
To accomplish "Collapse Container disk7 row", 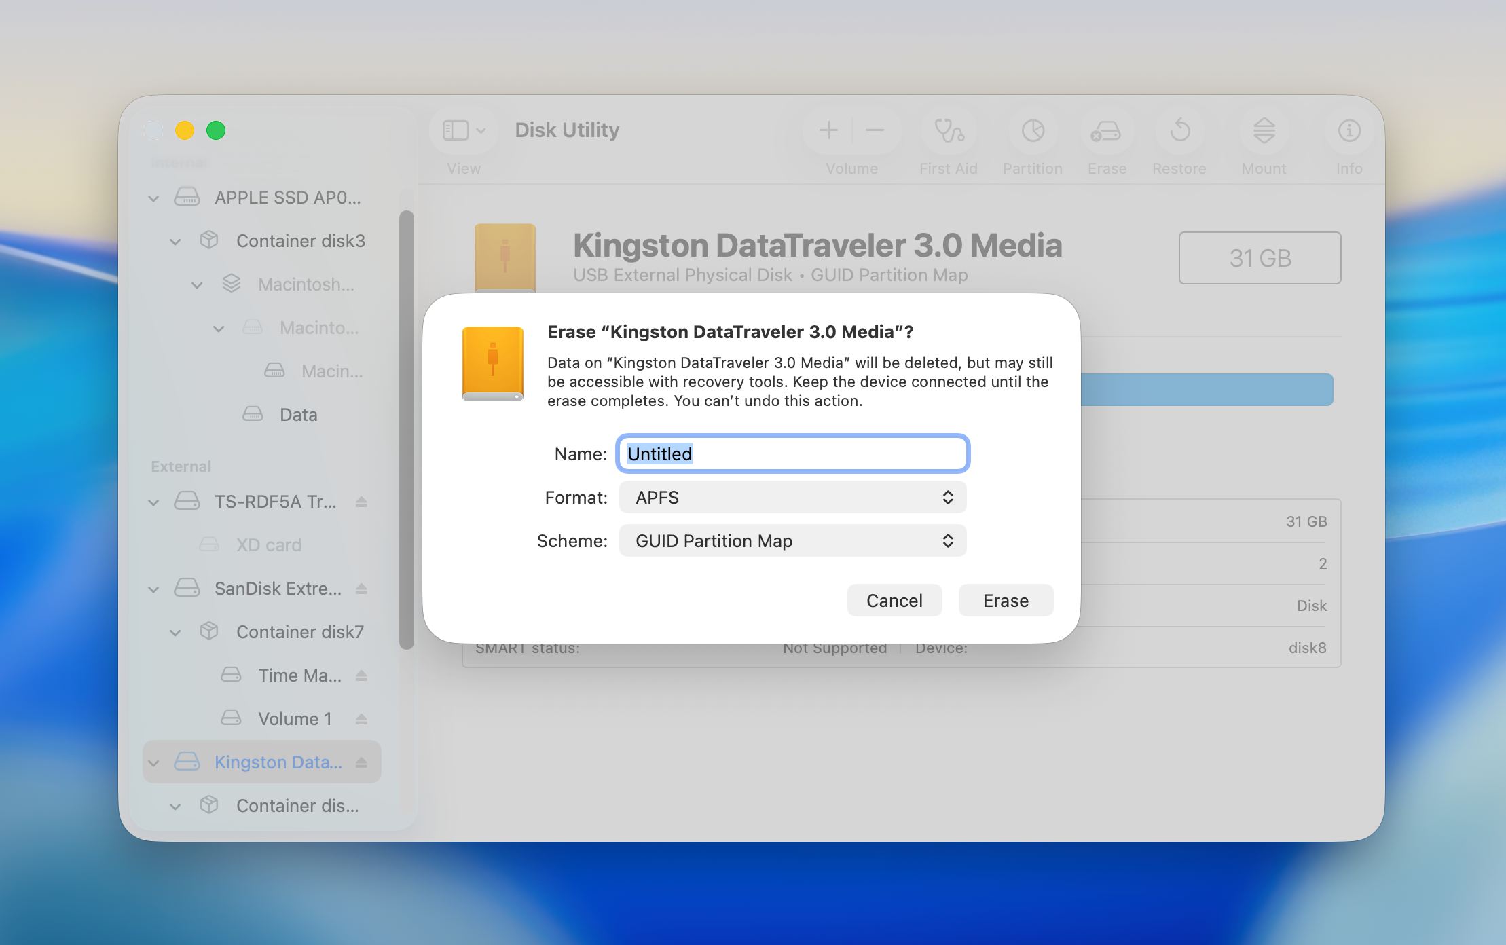I will click(x=175, y=633).
